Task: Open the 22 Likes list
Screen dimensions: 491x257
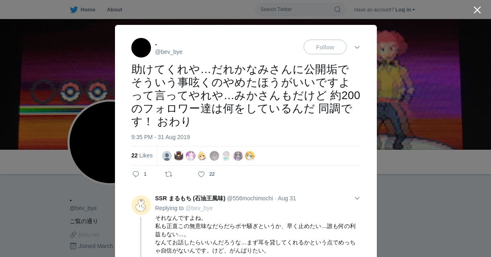Action: point(142,155)
